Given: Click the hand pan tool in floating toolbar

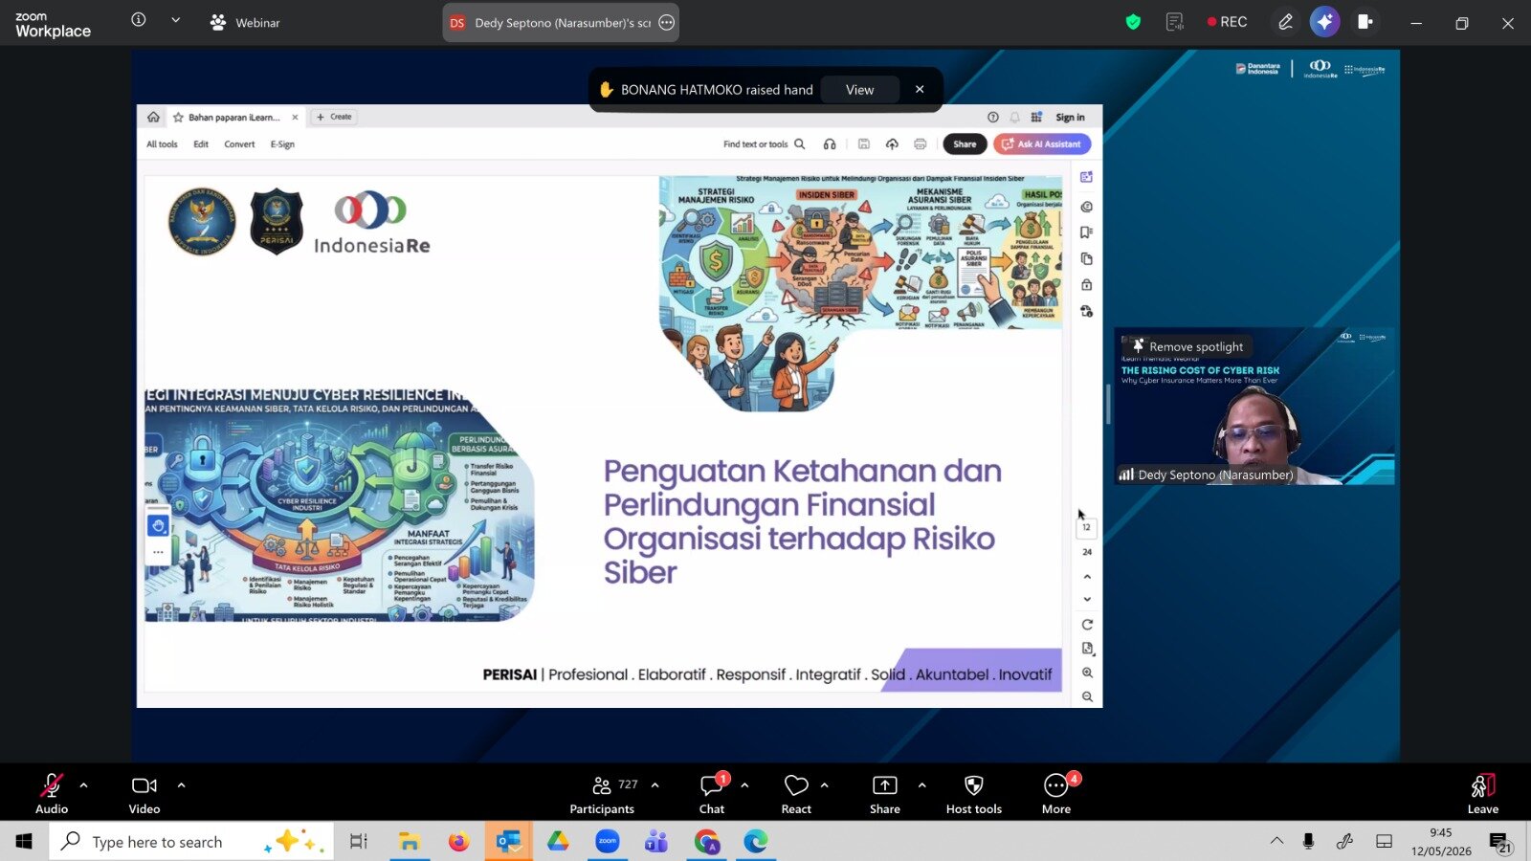Looking at the screenshot, I should 158,525.
